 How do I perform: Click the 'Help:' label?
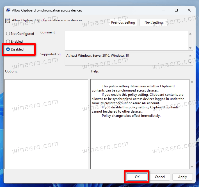[95, 71]
